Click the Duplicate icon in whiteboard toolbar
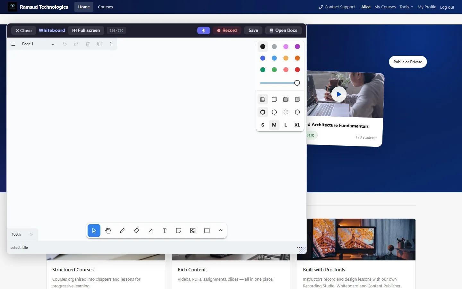Image resolution: width=462 pixels, height=289 pixels. [99, 44]
